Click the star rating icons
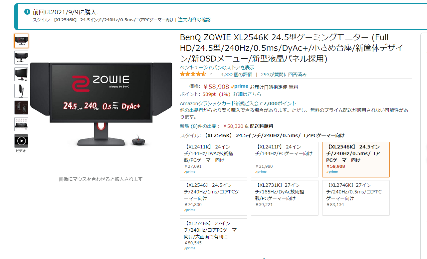Screen dimensions: 427x259 [x=193, y=74]
